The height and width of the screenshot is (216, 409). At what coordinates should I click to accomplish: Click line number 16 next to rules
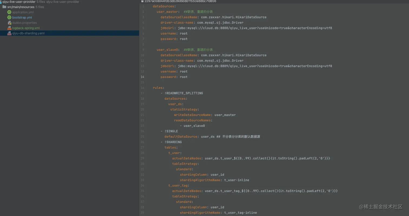coord(143,88)
